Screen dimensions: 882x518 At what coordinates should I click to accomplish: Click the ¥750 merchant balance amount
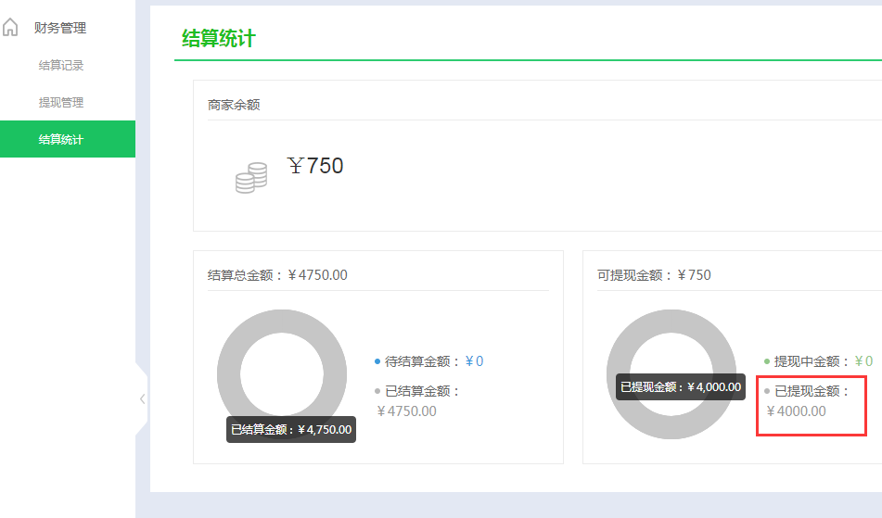(x=315, y=166)
